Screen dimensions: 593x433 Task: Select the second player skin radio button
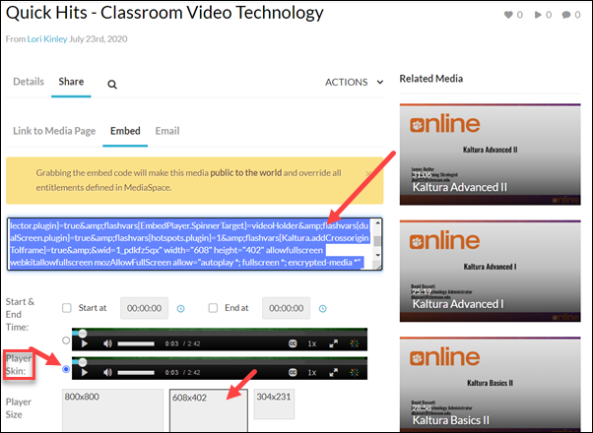point(66,369)
